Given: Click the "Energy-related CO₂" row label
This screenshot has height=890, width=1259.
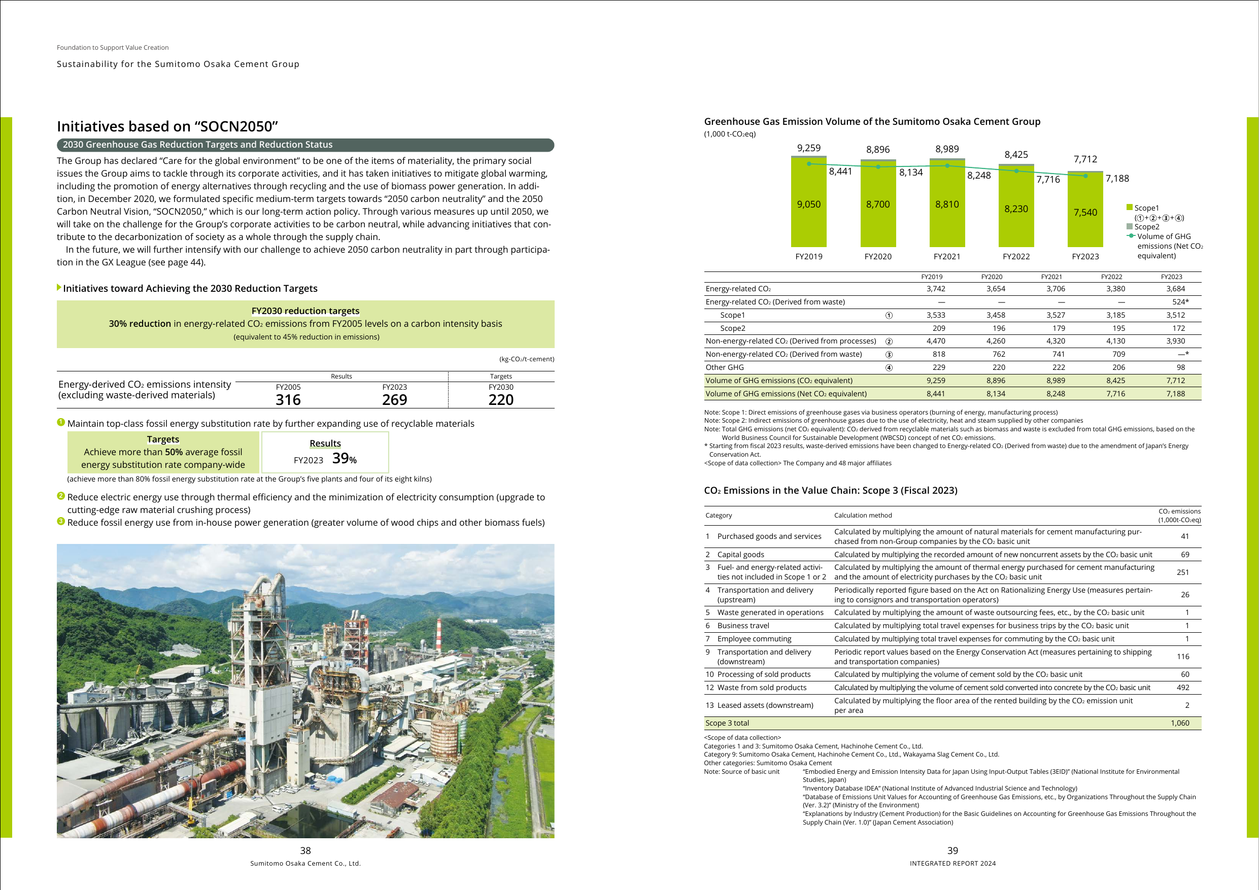Looking at the screenshot, I should point(738,288).
